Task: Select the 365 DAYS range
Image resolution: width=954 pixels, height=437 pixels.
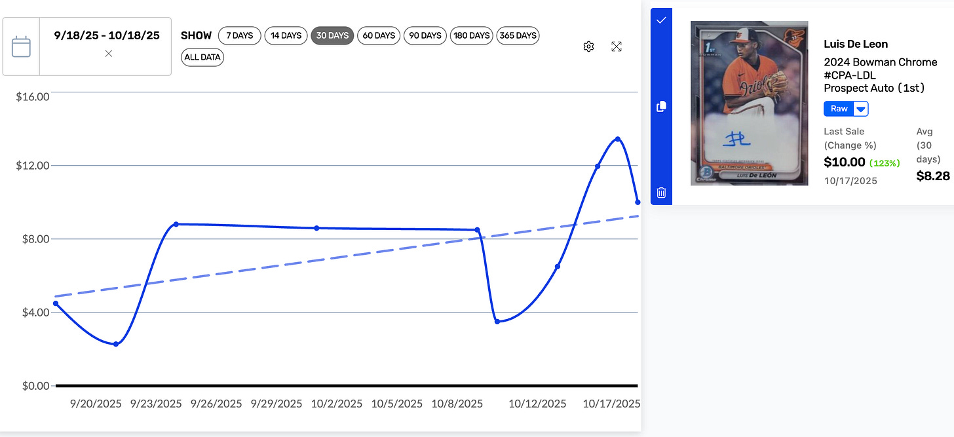Action: point(518,35)
